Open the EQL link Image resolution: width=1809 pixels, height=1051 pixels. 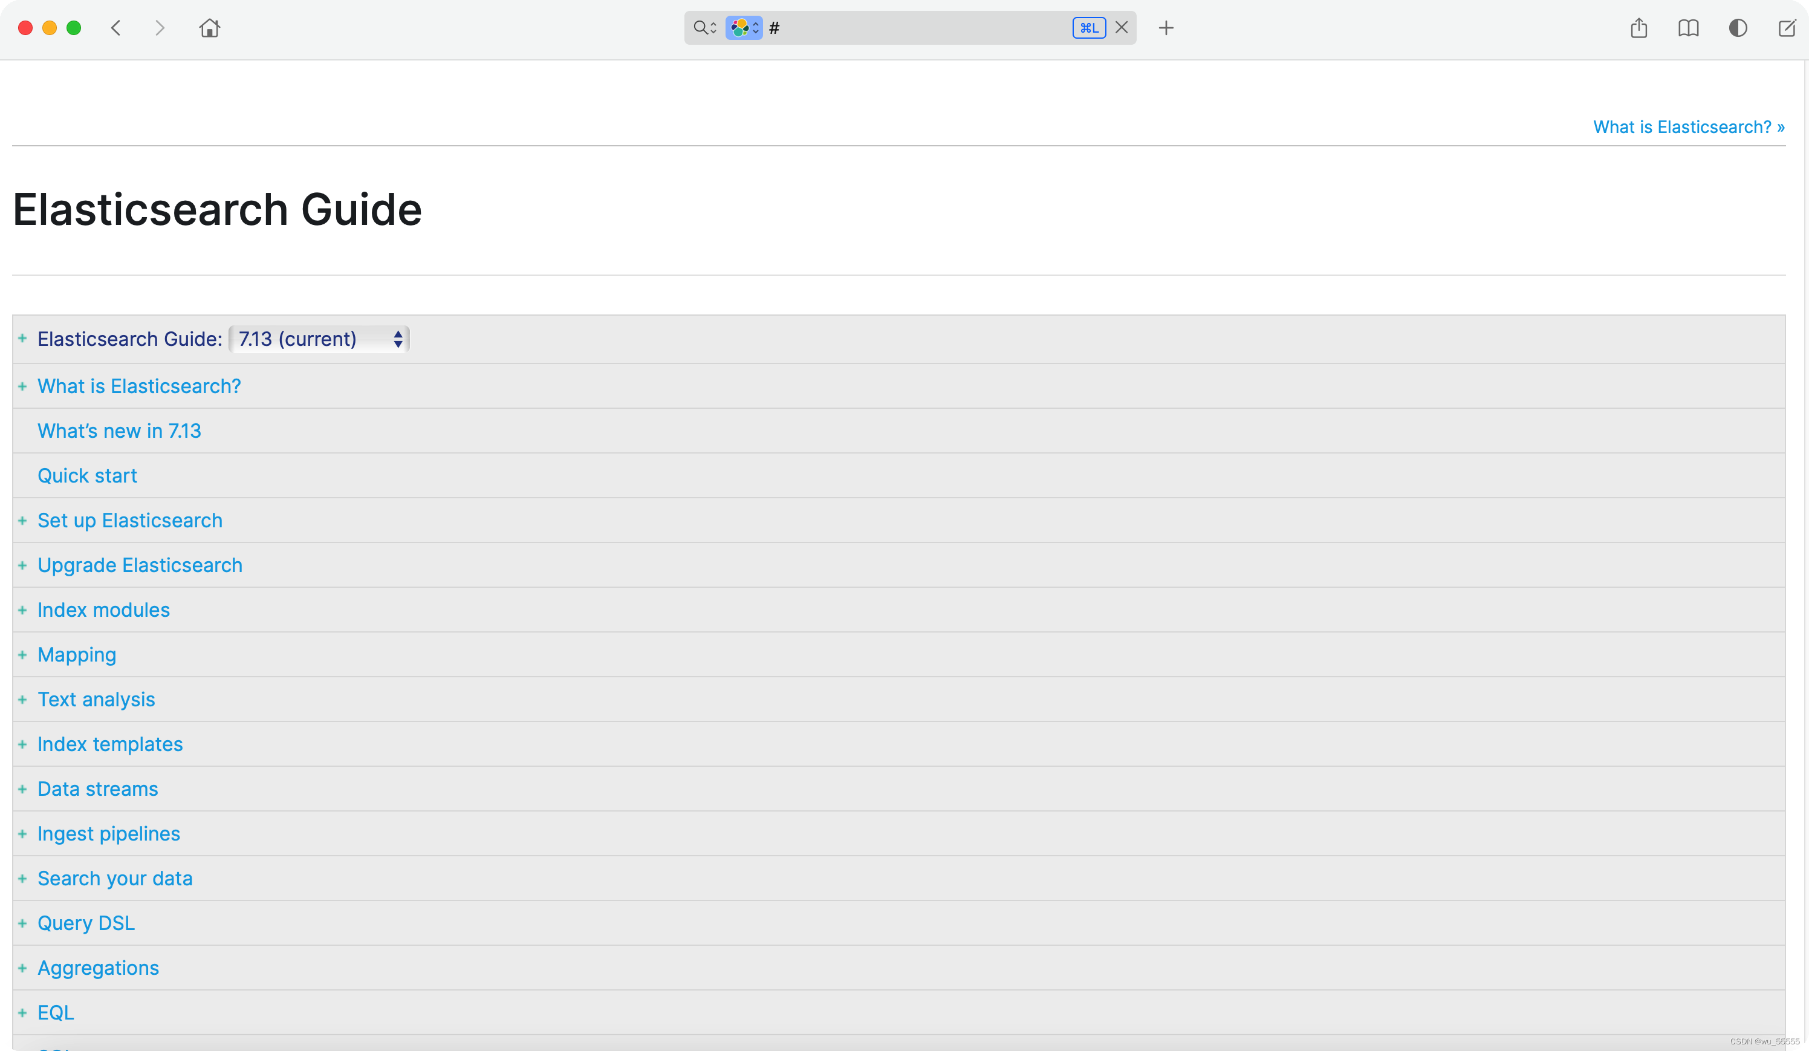56,1013
